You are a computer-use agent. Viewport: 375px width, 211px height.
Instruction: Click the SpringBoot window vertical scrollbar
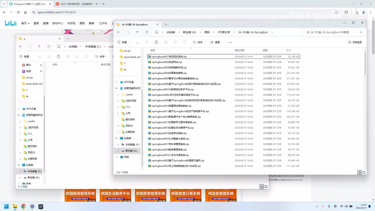click(x=365, y=63)
